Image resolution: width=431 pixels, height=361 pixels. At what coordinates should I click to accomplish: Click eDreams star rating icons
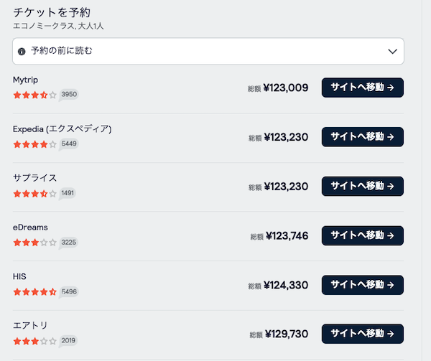click(34, 243)
